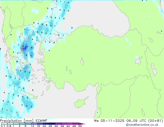Click the 'We 05-11-2025' date text
The width and height of the screenshot is (164, 127).
(x=109, y=121)
